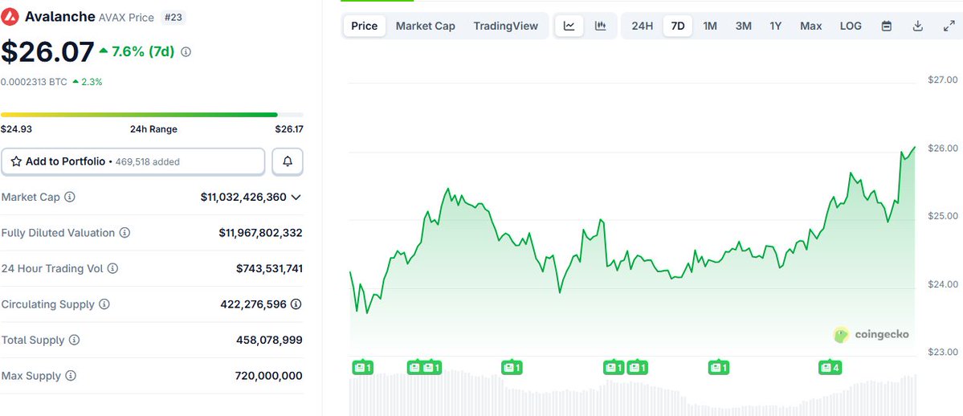Screen dimensions: 963x416
Task: Click news marker labeled 4
Action: (829, 368)
